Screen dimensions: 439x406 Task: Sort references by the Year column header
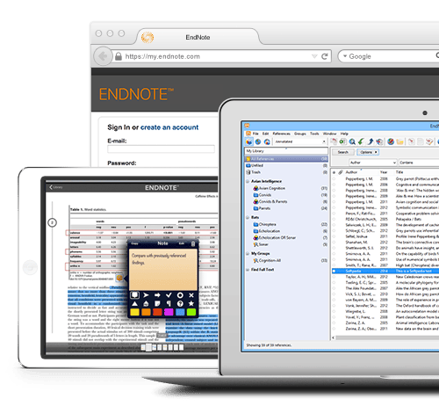[x=384, y=172]
